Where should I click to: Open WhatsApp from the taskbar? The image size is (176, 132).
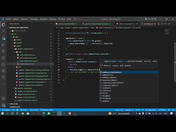click(49, 114)
